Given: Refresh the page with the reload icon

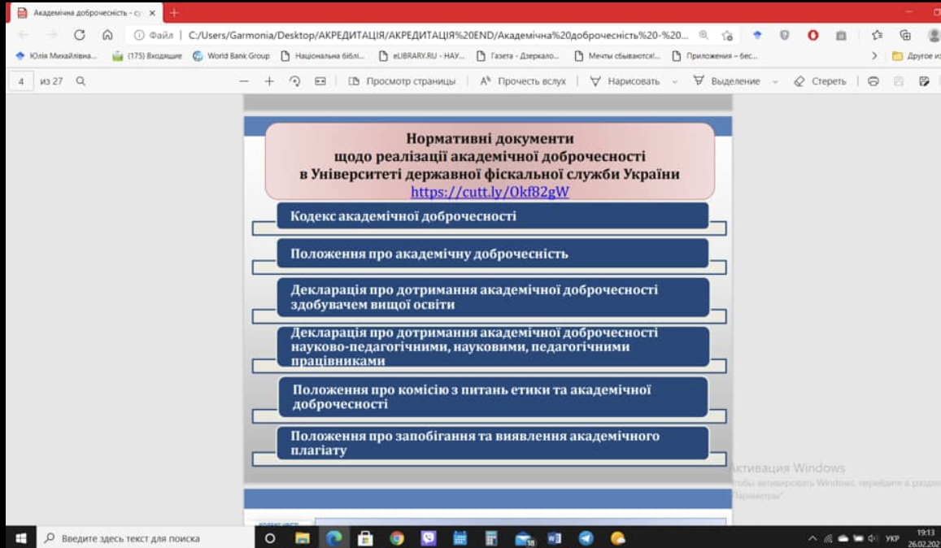Looking at the screenshot, I should (x=79, y=35).
